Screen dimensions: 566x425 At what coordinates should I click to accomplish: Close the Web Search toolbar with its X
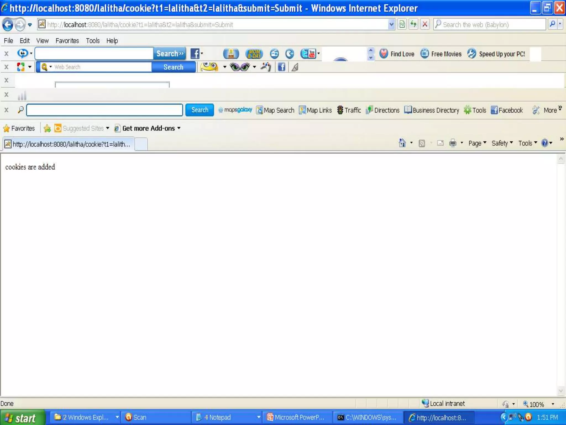point(6,67)
